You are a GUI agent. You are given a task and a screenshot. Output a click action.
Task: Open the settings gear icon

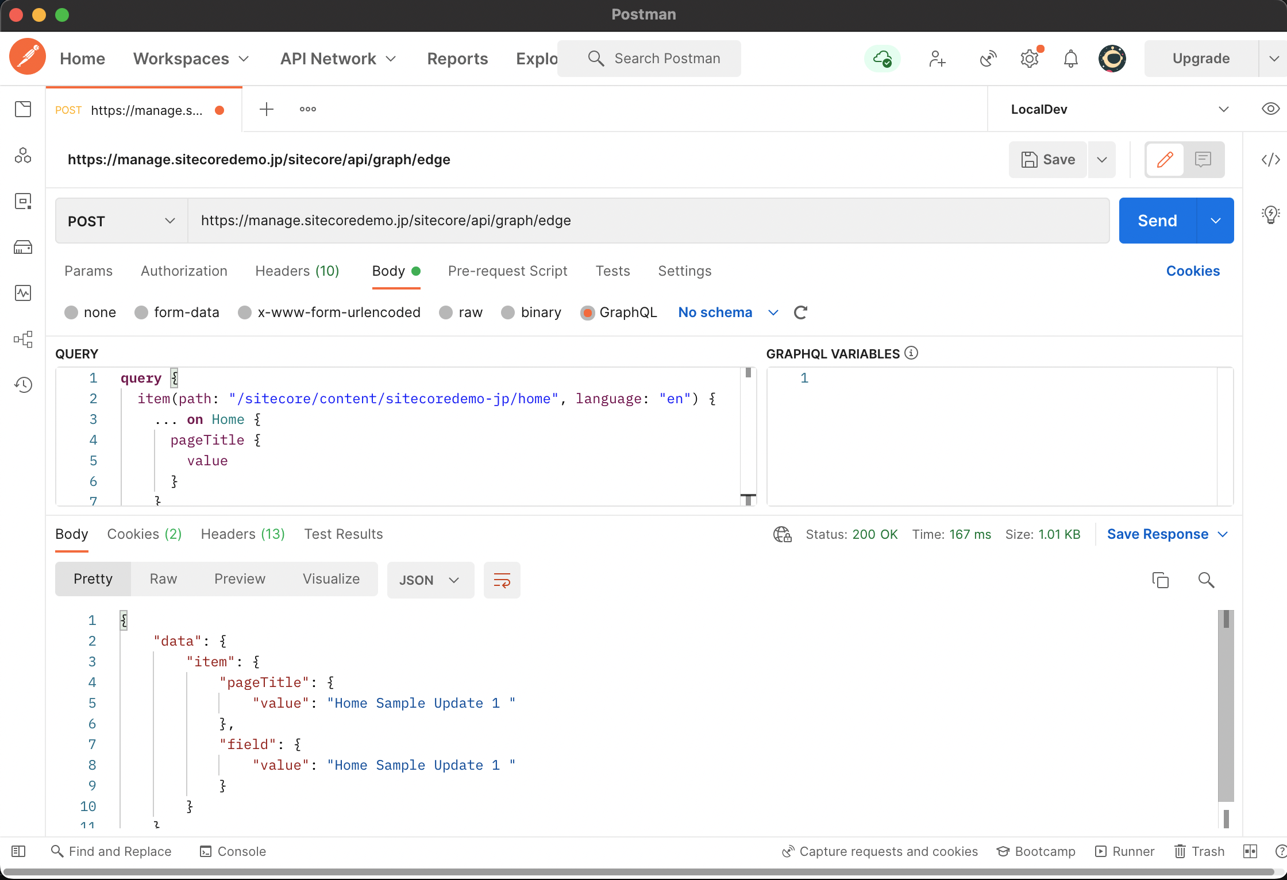click(1030, 59)
